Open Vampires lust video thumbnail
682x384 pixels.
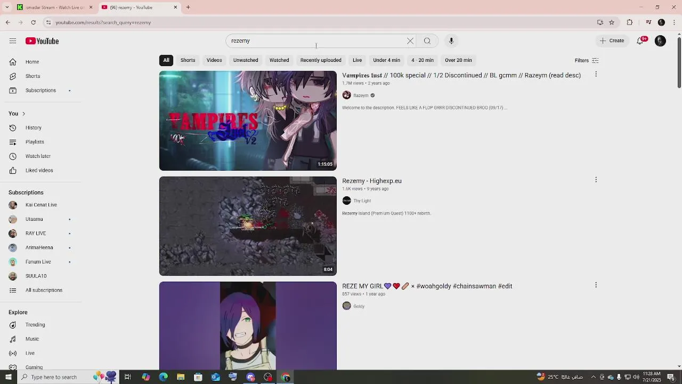coord(248,121)
